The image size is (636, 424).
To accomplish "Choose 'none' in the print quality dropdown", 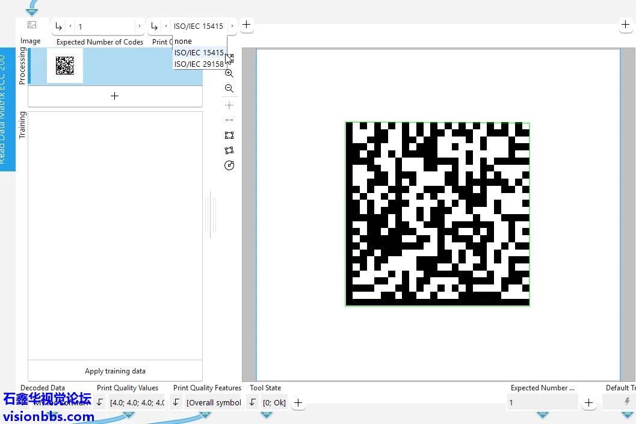I will (183, 41).
